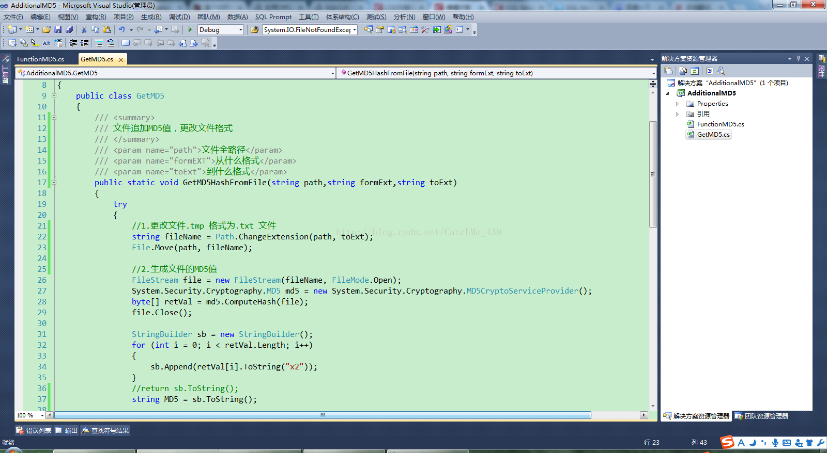Collapse the summary comment block at line 11
Viewport: 827px width, 453px height.
coord(54,117)
